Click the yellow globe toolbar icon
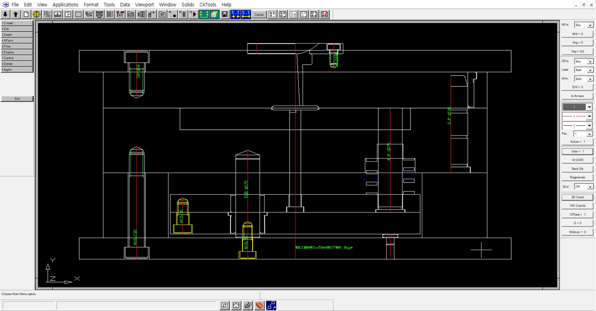Viewport: 596px width, 311px height. [37, 14]
